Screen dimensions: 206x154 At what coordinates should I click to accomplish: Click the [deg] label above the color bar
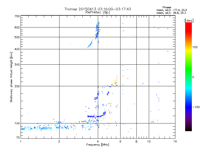click(189, 21)
